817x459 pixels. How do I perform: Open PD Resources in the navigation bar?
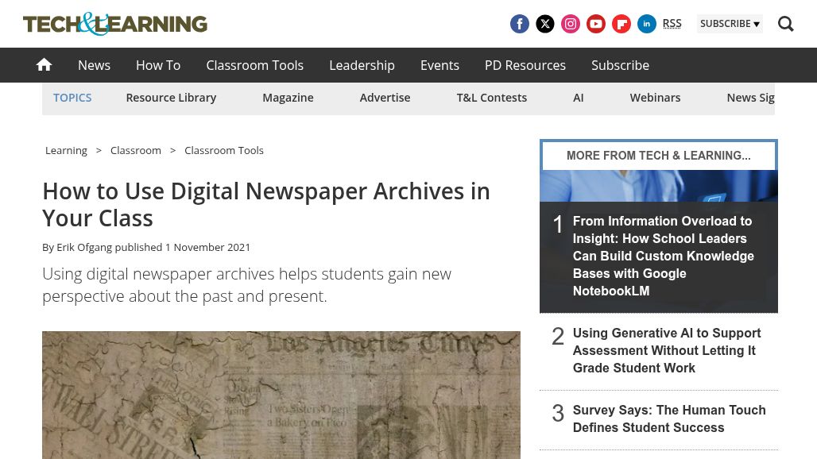[525, 65]
